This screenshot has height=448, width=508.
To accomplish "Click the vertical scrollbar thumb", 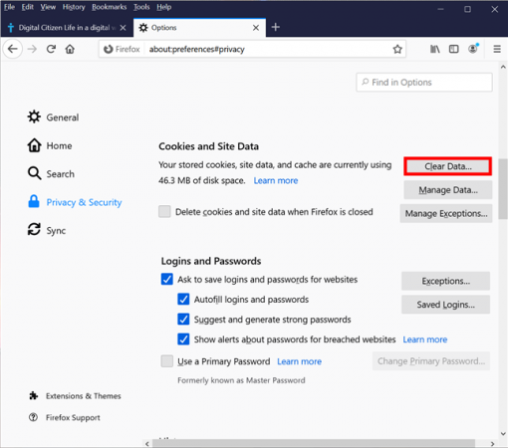I will tap(503, 189).
